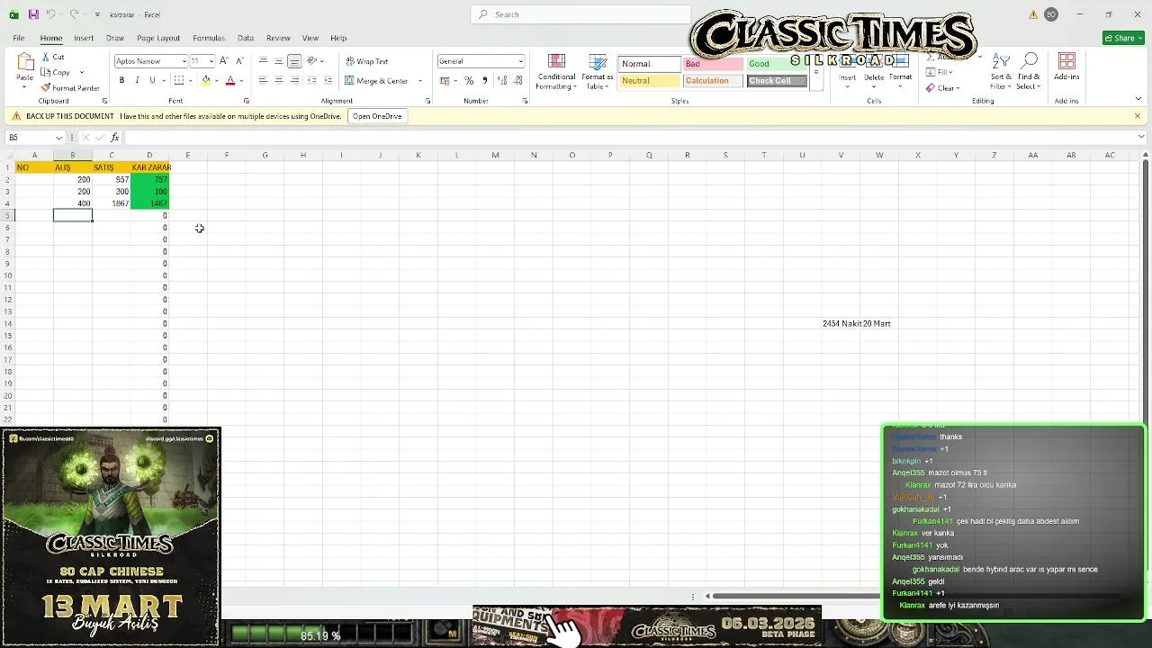Activate Format Painter
Image resolution: width=1152 pixels, height=648 pixels.
pos(70,87)
